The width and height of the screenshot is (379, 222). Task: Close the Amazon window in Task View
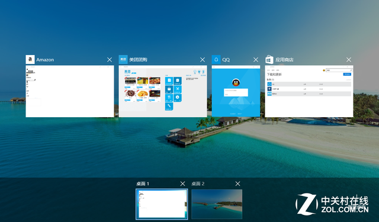(110, 60)
